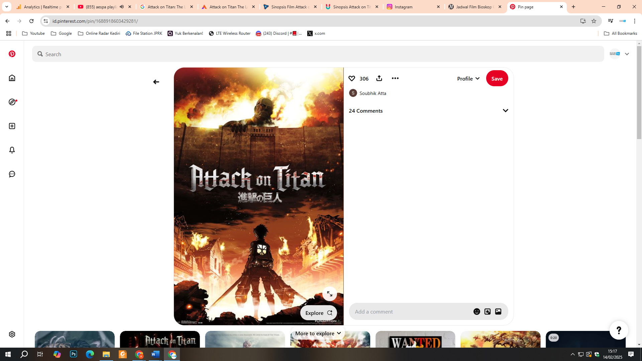Viewport: 642px width, 361px height.
Task: Open File Station JPRK bookmark
Action: (144, 33)
